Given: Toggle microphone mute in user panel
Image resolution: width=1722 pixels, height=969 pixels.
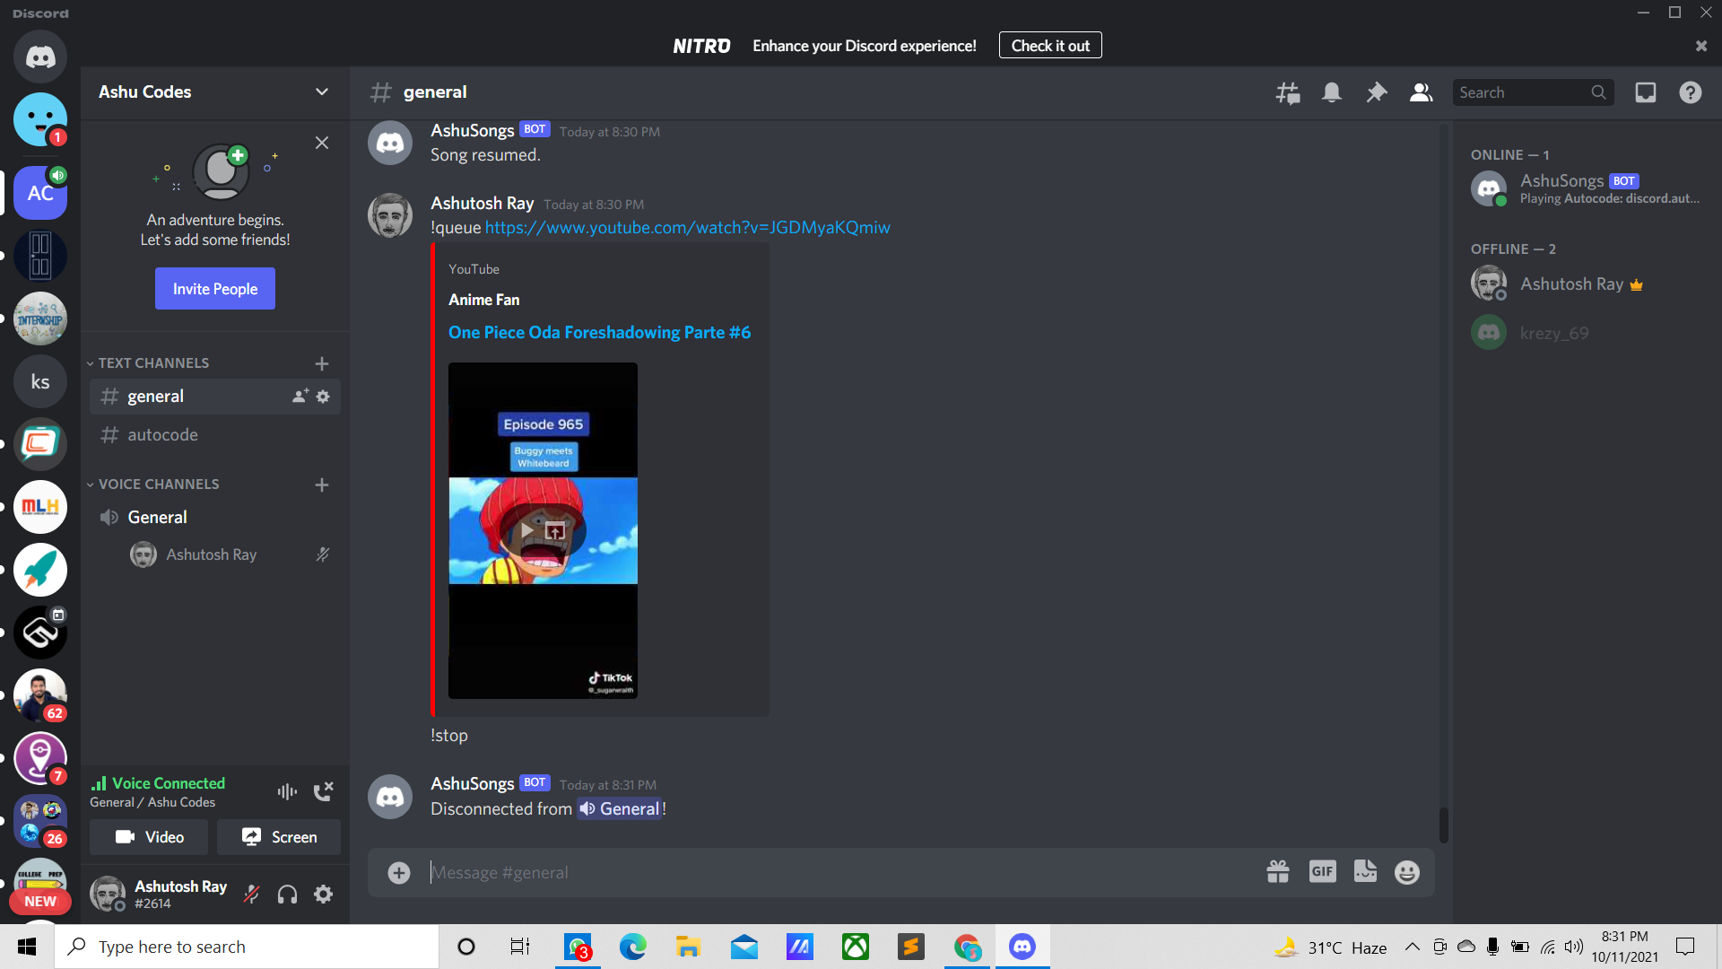Looking at the screenshot, I should point(252,894).
